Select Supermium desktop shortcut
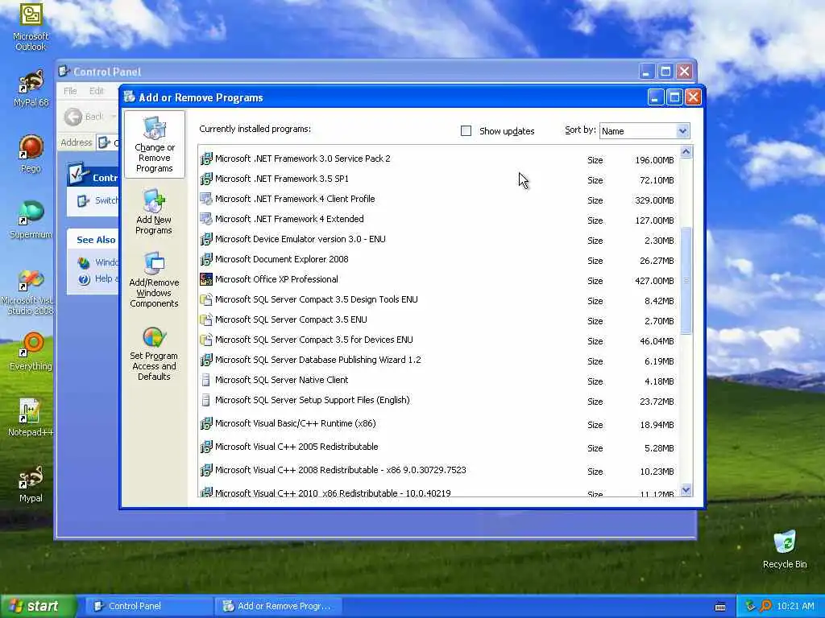This screenshot has width=825, height=618. tap(31, 219)
